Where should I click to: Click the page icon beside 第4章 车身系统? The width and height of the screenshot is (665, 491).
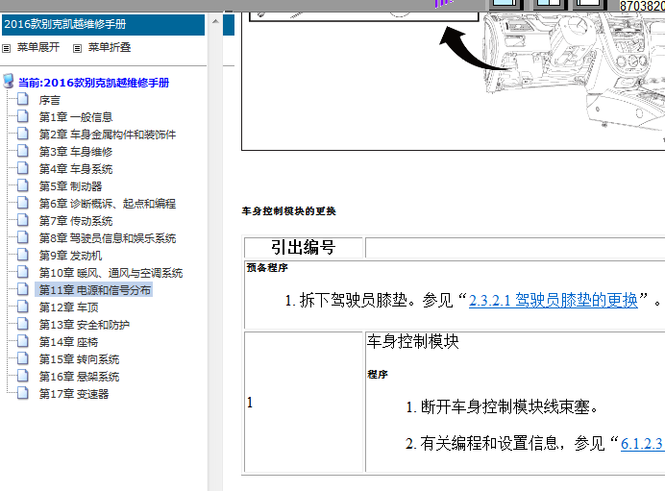click(x=23, y=169)
